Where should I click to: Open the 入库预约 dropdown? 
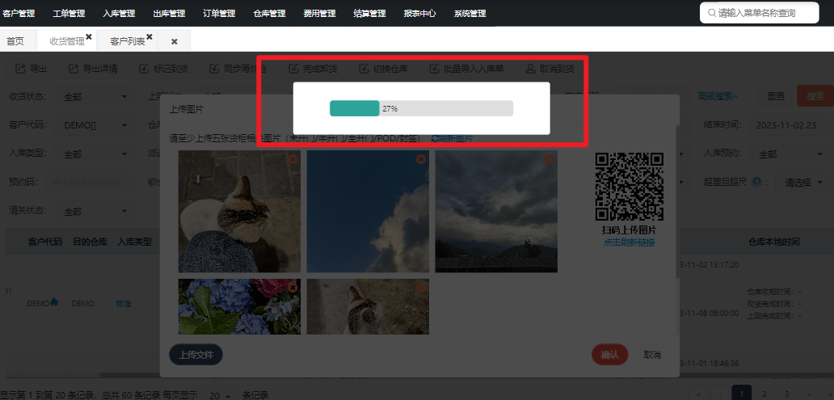[x=790, y=154]
